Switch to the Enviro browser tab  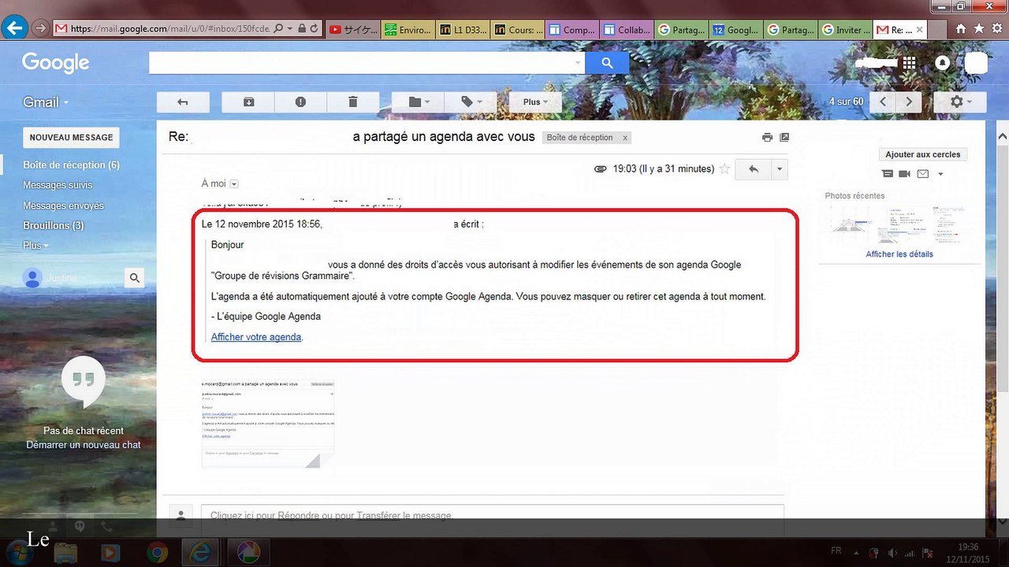(407, 30)
